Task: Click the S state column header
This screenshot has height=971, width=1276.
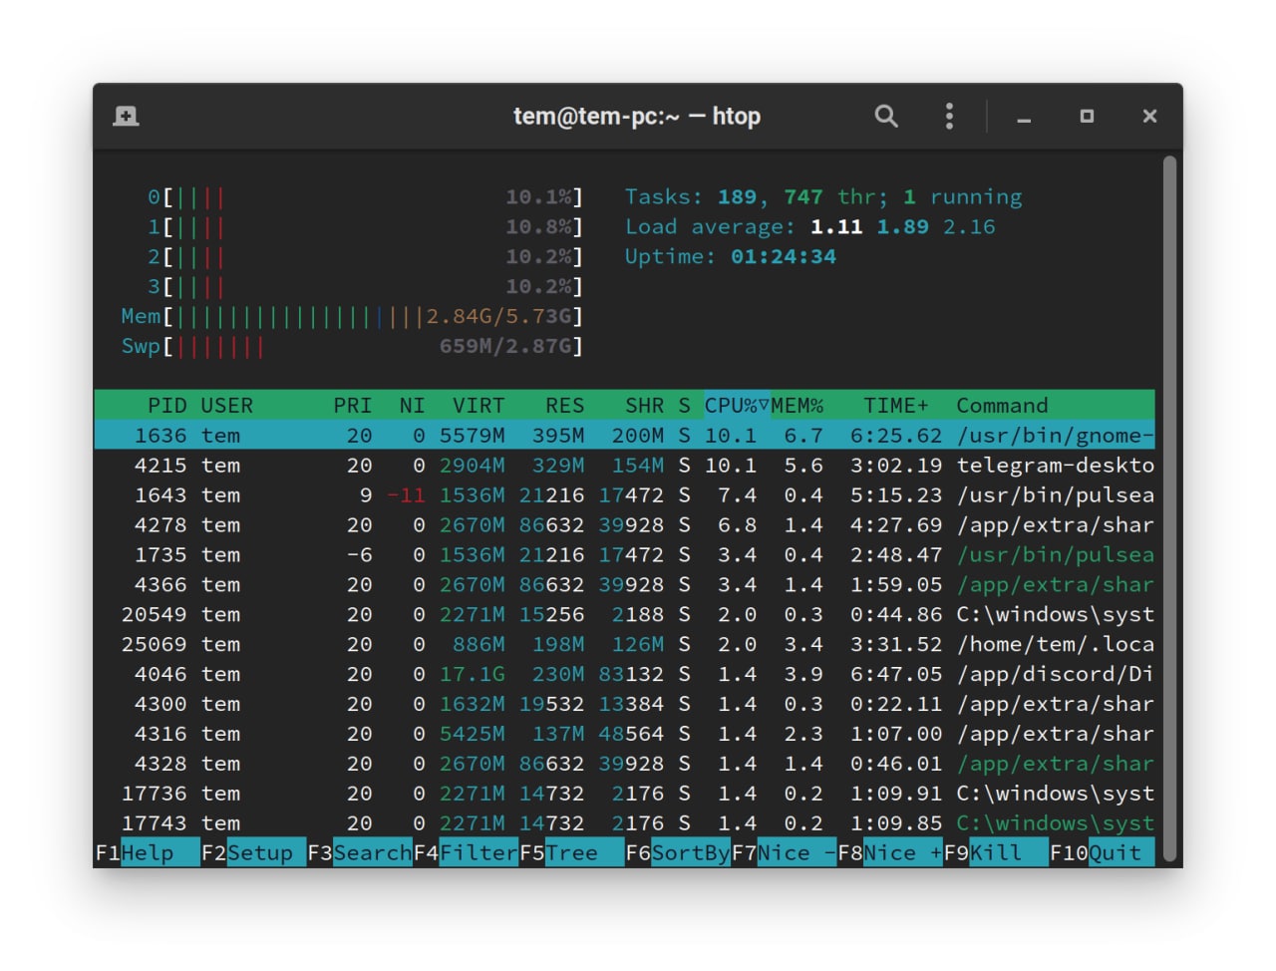Action: pos(684,406)
